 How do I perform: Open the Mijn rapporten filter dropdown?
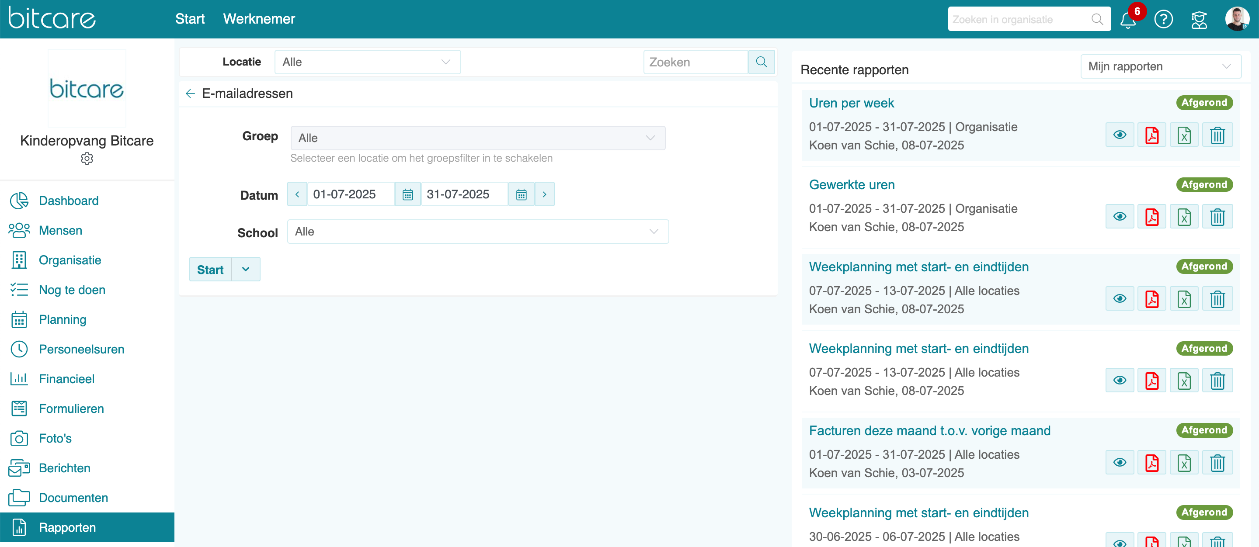1161,66
